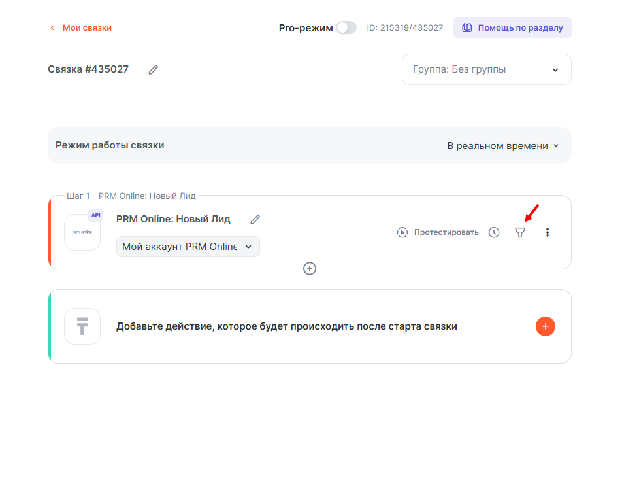
Task: Click the clock icon on step 1
Action: [494, 232]
